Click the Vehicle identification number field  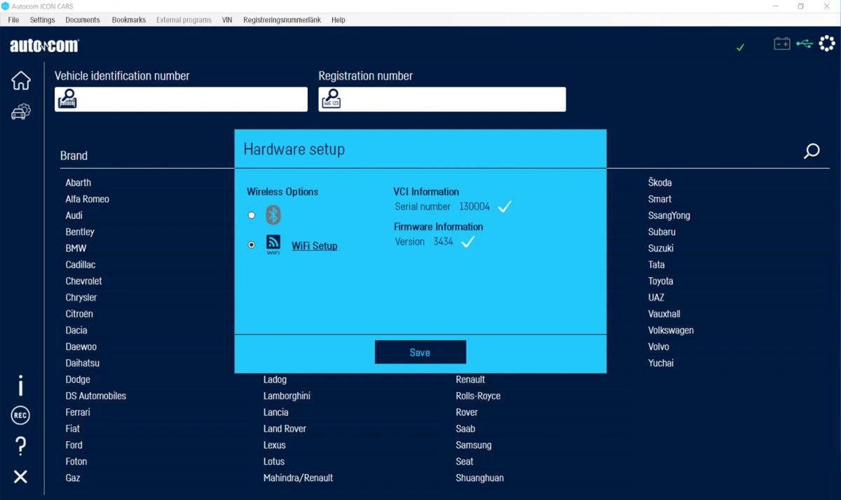pyautogui.click(x=181, y=99)
